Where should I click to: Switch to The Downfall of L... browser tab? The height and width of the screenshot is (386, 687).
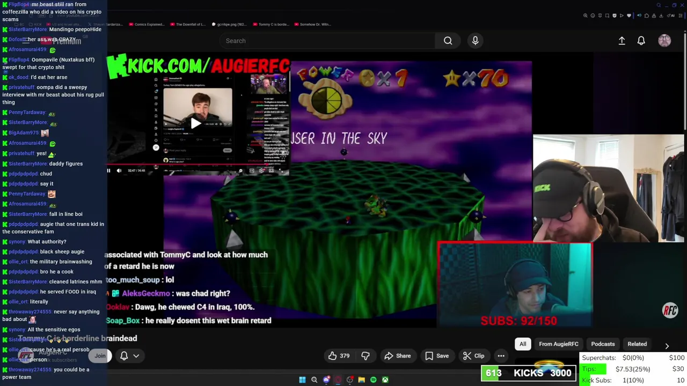pyautogui.click(x=187, y=24)
